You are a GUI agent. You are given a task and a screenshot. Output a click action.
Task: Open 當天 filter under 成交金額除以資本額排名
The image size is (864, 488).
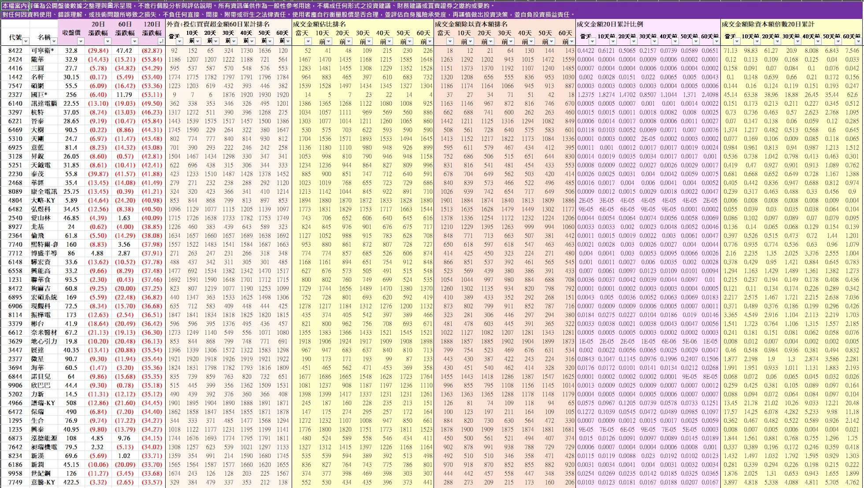pyautogui.click(x=450, y=41)
